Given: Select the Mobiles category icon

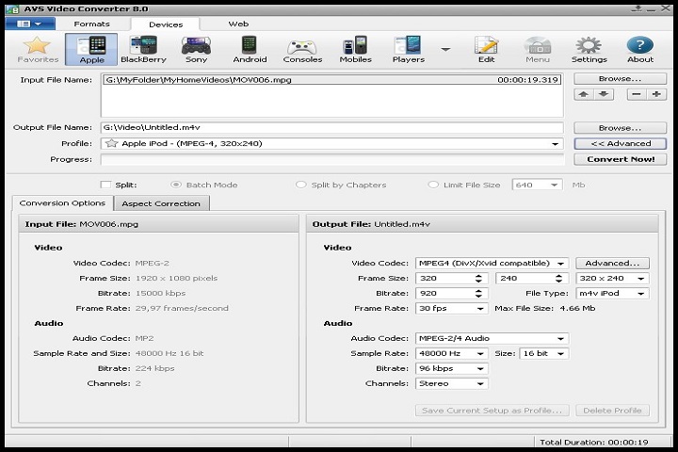Looking at the screenshot, I should (x=355, y=50).
